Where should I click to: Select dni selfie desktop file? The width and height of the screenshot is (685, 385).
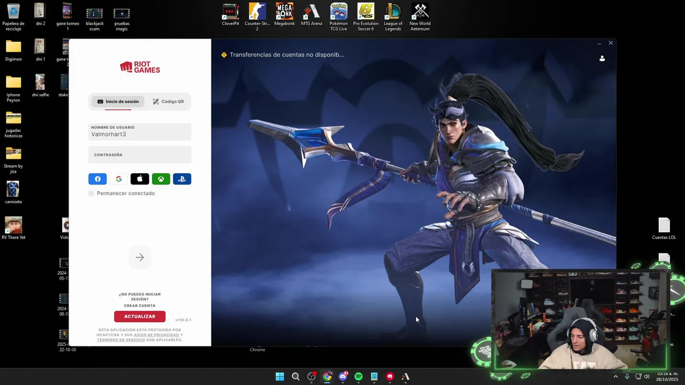(40, 86)
